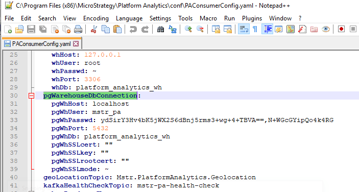359x192 pixels.
Task: Redo the last undone edit
Action: click(145, 29)
